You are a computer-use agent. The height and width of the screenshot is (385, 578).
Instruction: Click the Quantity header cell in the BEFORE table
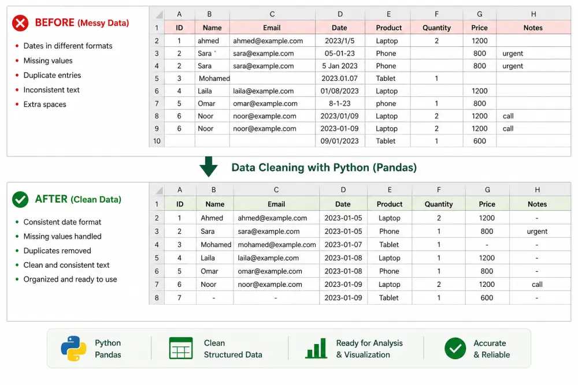coord(436,28)
